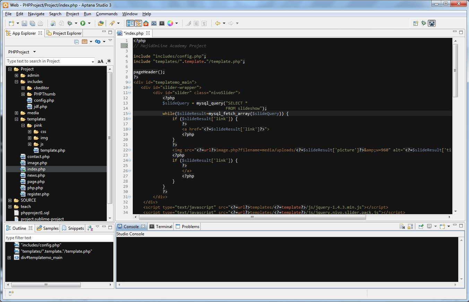Select template.php in project tree
469x302 pixels.
click(x=53, y=150)
